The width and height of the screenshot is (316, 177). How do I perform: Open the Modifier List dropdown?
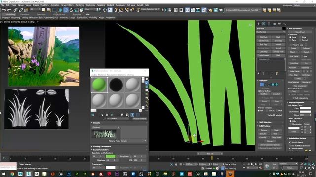(x=271, y=32)
